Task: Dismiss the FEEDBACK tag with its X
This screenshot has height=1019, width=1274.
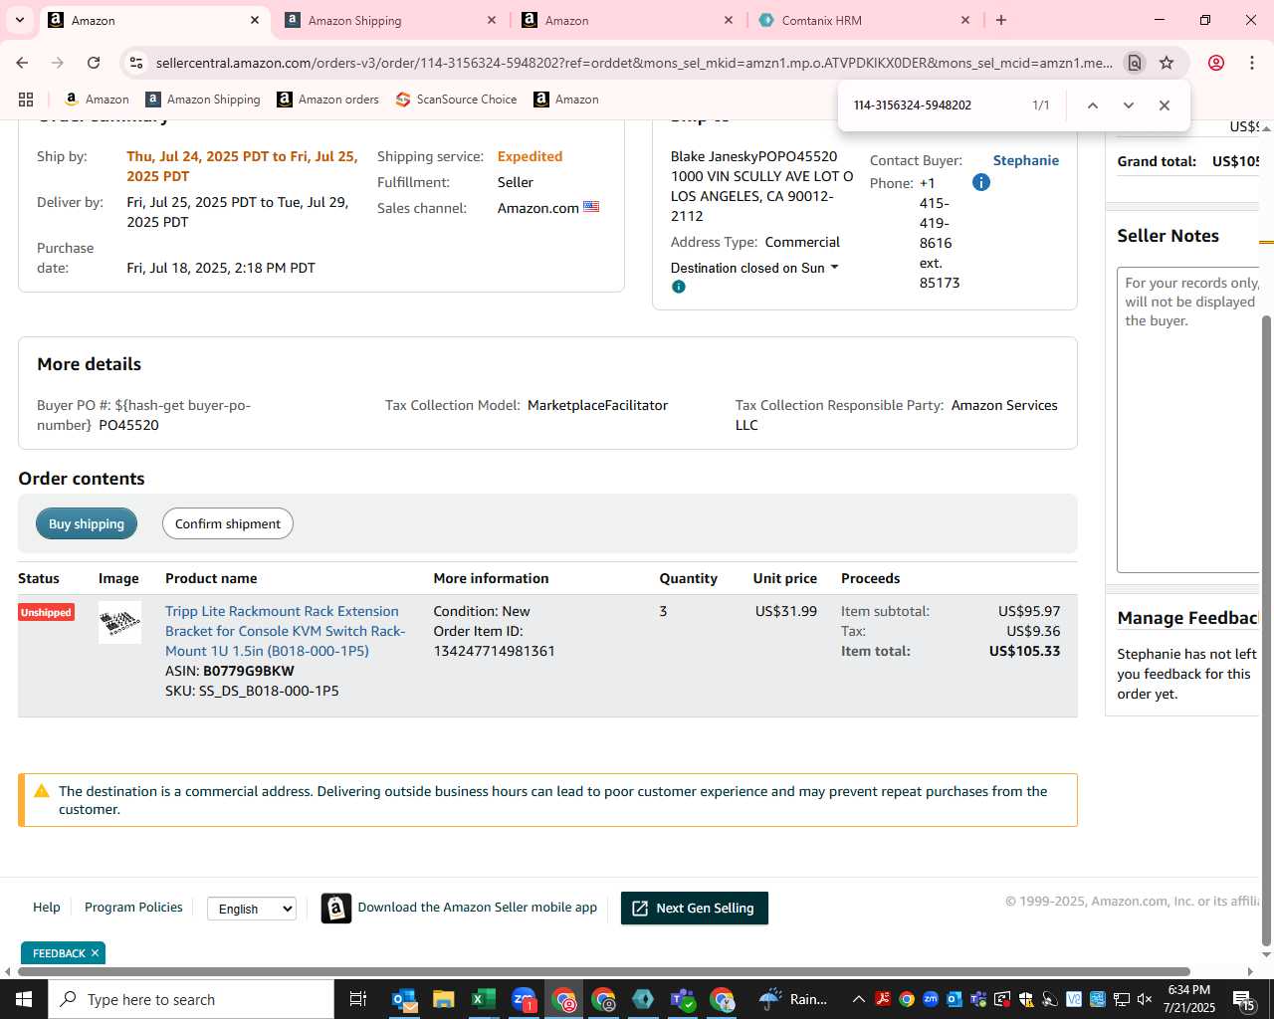Action: pyautogui.click(x=95, y=953)
